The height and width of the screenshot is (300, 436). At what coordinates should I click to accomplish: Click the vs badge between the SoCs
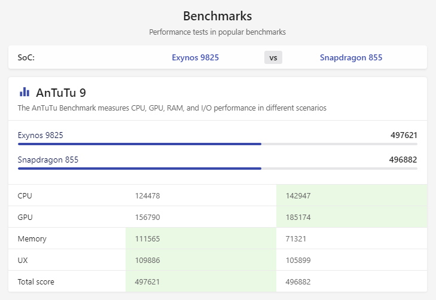pos(273,57)
